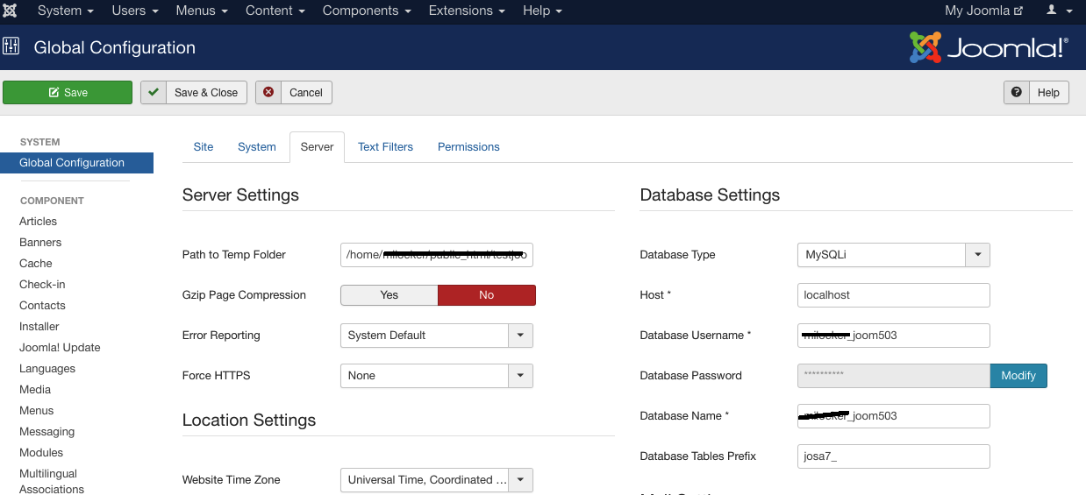Open the Help menu in top bar

click(542, 11)
